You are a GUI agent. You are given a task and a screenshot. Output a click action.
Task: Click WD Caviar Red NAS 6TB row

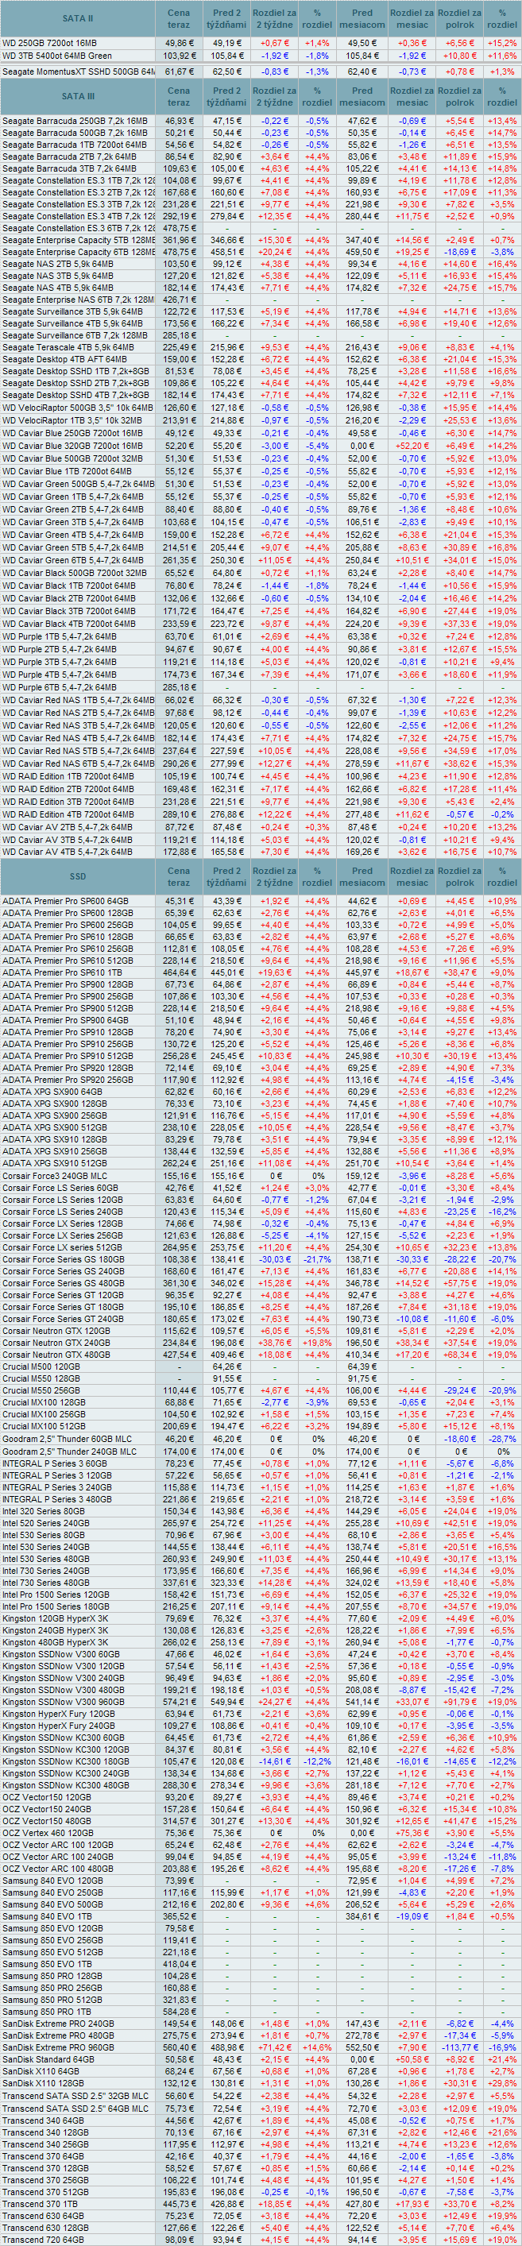[261, 763]
